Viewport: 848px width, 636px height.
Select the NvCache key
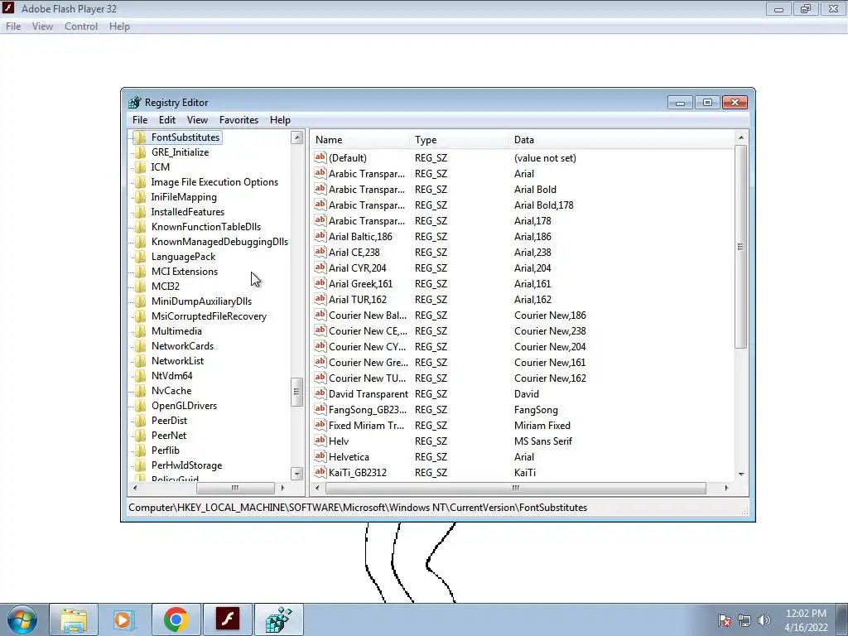click(171, 391)
